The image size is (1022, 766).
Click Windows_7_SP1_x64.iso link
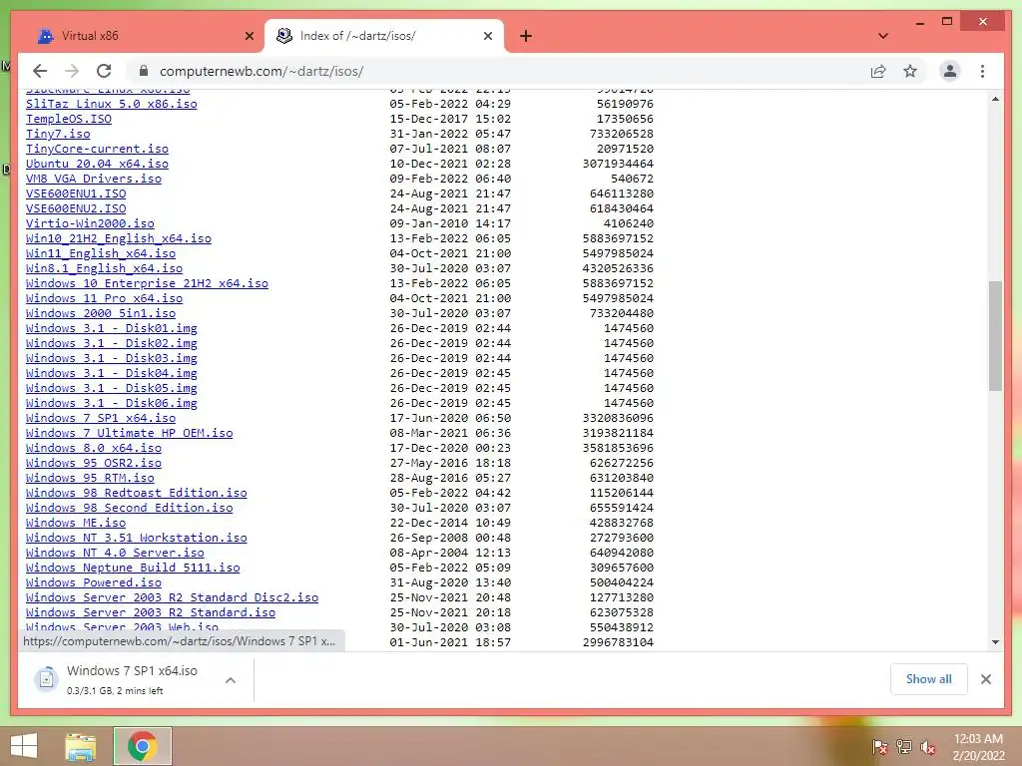tap(101, 418)
